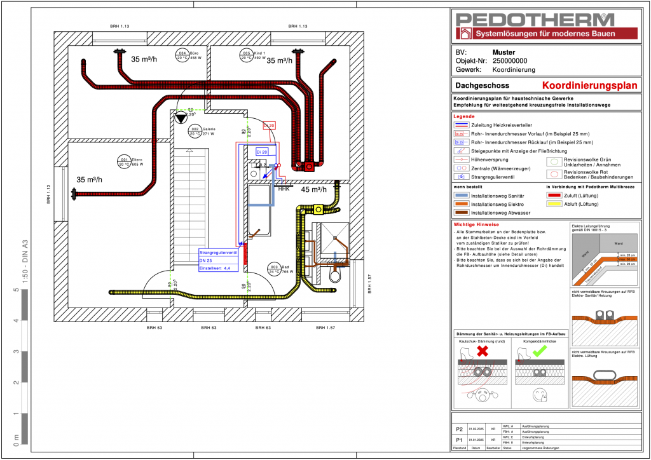Click the black triangle symbol in Galerie

(181, 118)
